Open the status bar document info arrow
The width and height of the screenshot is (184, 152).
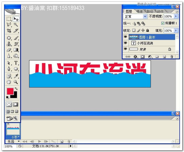click(x=71, y=146)
